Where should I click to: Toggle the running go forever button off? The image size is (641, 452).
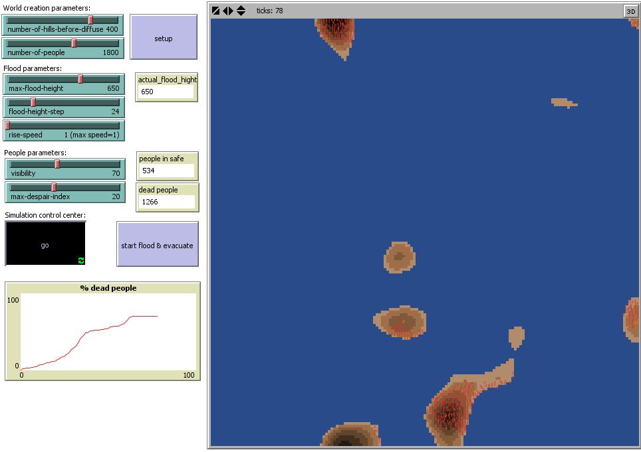tap(45, 244)
